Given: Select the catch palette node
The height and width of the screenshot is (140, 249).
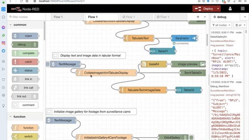Looking at the screenshot, I should coord(25,62).
